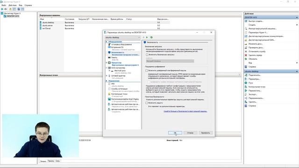Click the 'Экспорт...' action icon
Viewport: 299px width, 168px height.
[x=246, y=94]
